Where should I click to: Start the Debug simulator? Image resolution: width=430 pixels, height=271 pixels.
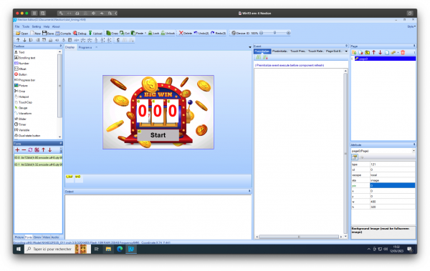pyautogui.click(x=80, y=33)
